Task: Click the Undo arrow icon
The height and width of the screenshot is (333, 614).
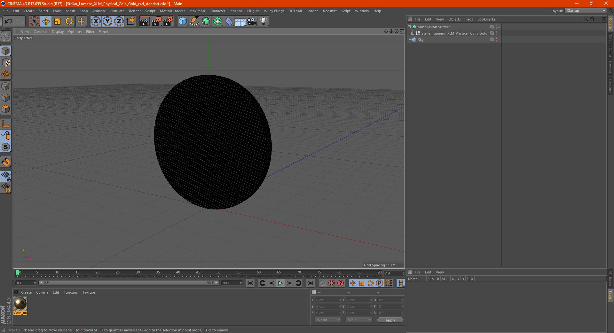Action: coord(9,21)
